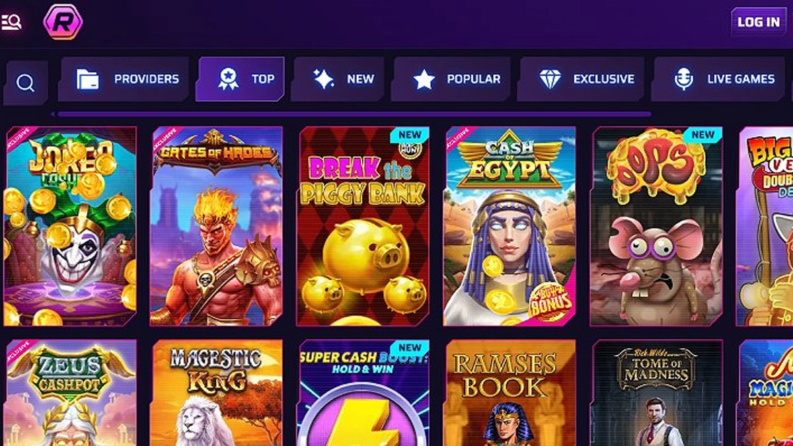Open Majestic King lion game
Screen dimensions: 793x446
pos(217,392)
